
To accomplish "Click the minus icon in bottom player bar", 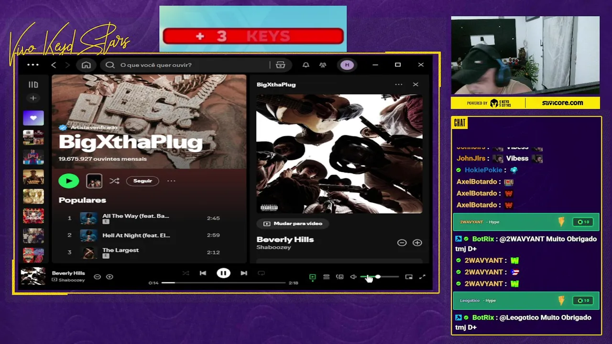I will pos(97,277).
